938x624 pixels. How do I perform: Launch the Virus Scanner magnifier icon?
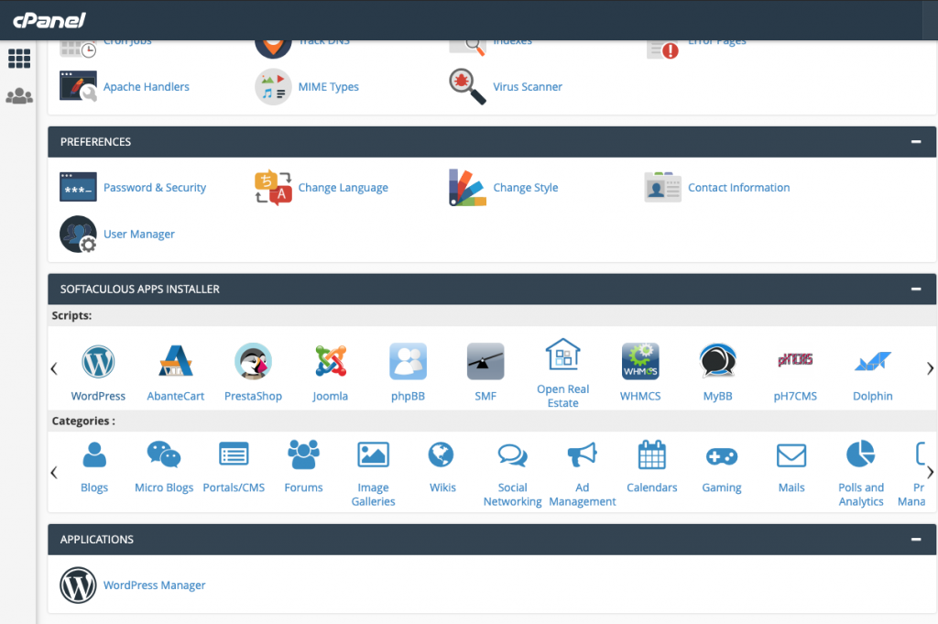[468, 86]
